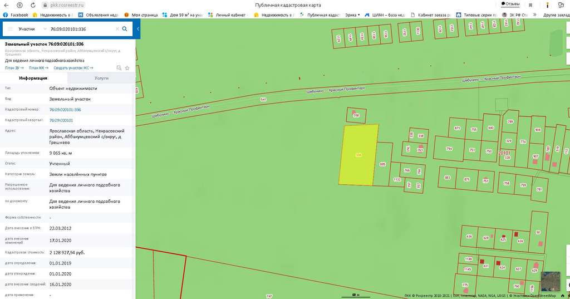Click the magnifier search icon

pos(125,28)
